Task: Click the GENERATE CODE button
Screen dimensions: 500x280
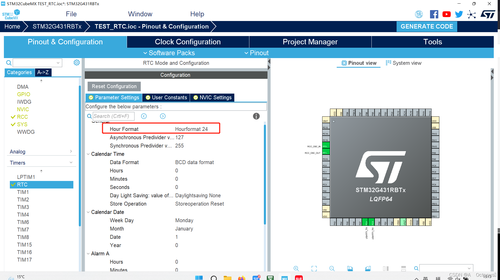Action: (427, 26)
